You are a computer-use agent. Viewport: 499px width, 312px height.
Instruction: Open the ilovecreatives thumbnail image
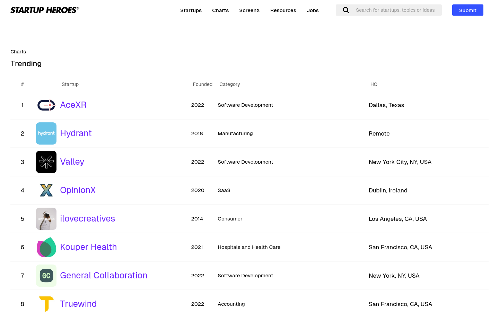[x=46, y=219]
